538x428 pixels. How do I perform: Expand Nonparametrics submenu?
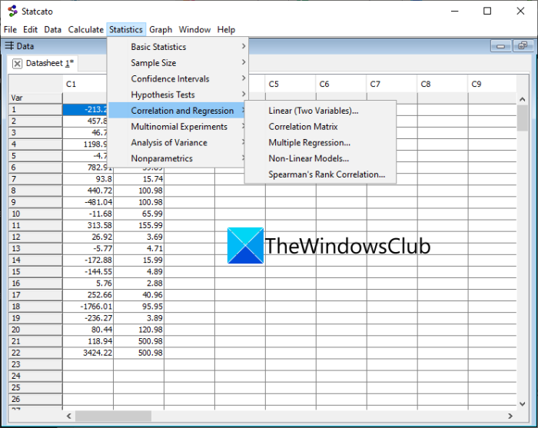point(177,158)
